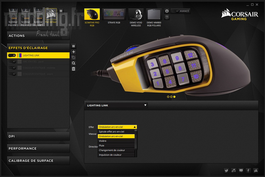This screenshot has width=265, height=177.
Task: Select the Strafe RGB keyboard device
Action: (114, 14)
